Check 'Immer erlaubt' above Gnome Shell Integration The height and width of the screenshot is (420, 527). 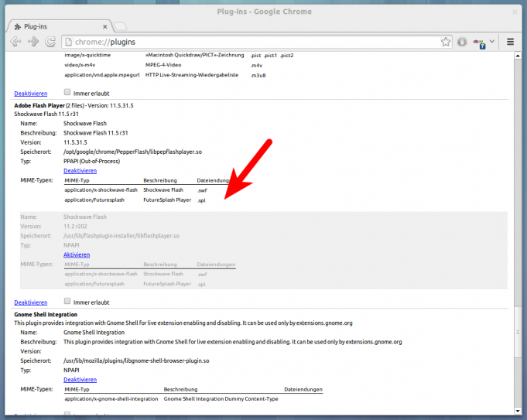coord(67,302)
